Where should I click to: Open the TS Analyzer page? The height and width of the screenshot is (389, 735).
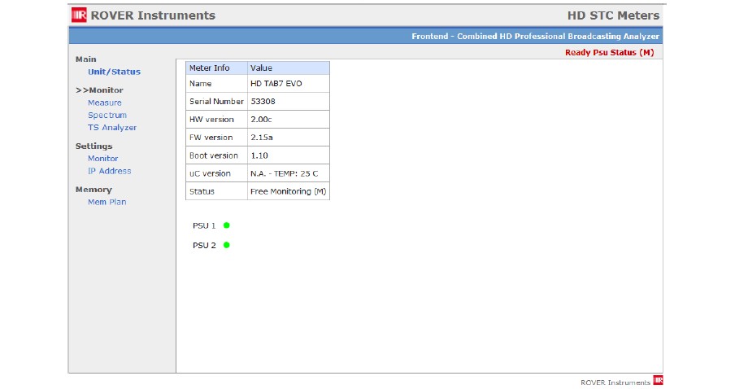coord(112,128)
